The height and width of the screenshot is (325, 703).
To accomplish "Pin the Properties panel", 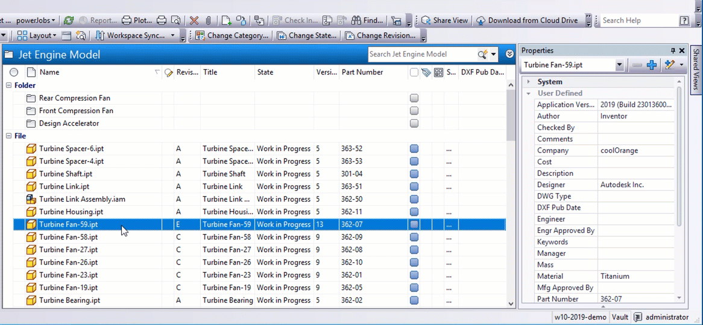I will (x=673, y=51).
